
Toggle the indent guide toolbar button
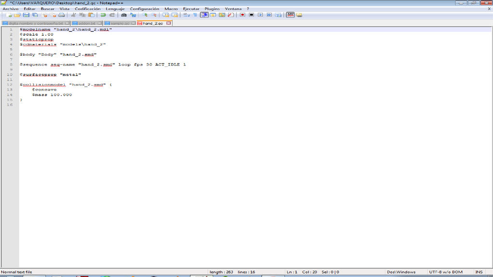point(204,15)
